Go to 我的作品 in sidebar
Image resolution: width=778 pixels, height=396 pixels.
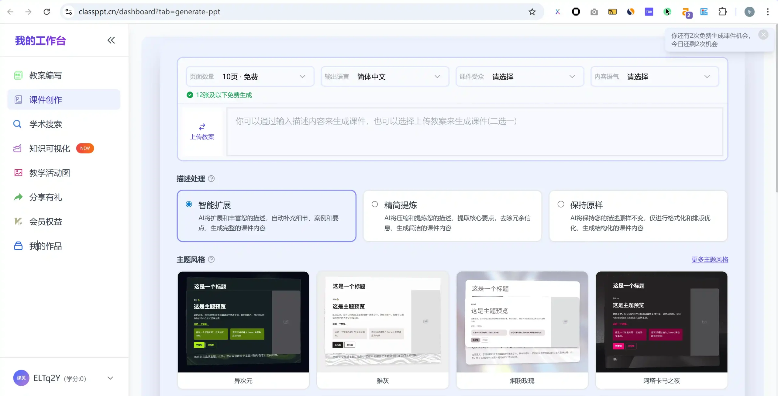46,246
